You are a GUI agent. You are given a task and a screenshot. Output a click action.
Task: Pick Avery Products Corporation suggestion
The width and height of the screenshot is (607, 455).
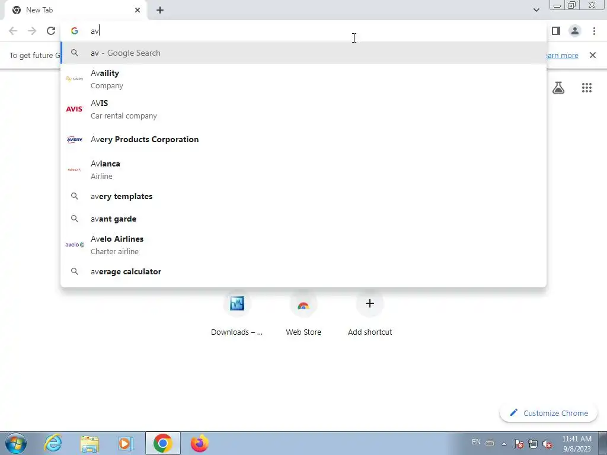(x=303, y=139)
